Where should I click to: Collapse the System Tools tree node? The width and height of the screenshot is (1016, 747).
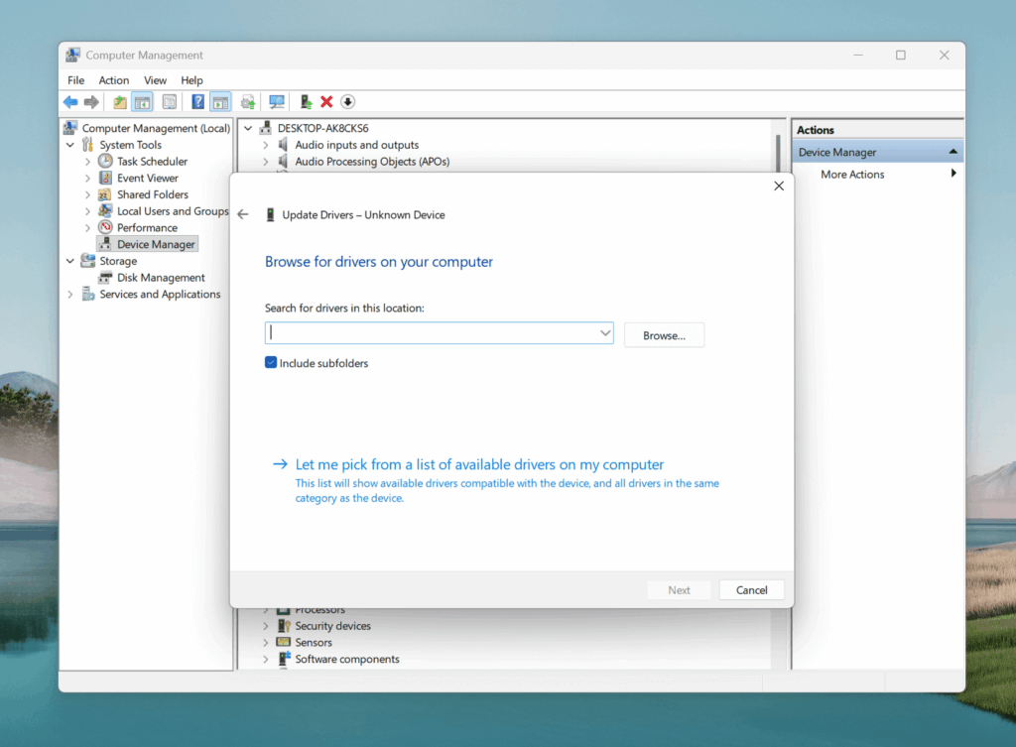[70, 145]
